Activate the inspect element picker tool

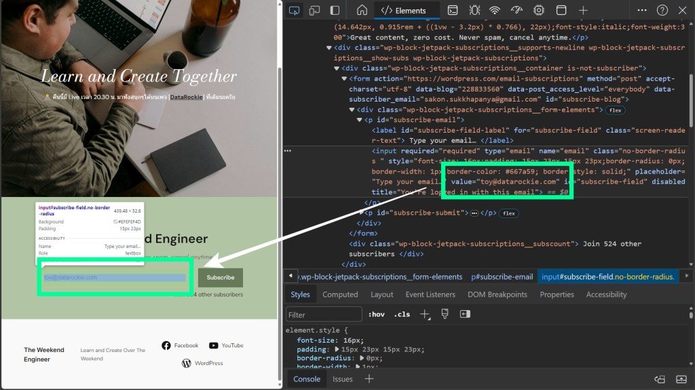pos(294,10)
